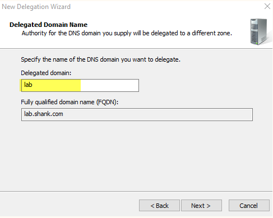Image resolution: width=273 pixels, height=218 pixels.
Task: Place cursor on the "lab" text entry
Action: point(28,85)
